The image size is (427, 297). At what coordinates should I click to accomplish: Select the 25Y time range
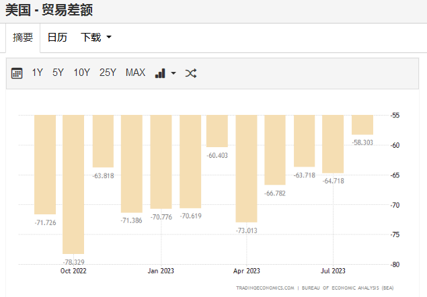(x=108, y=73)
